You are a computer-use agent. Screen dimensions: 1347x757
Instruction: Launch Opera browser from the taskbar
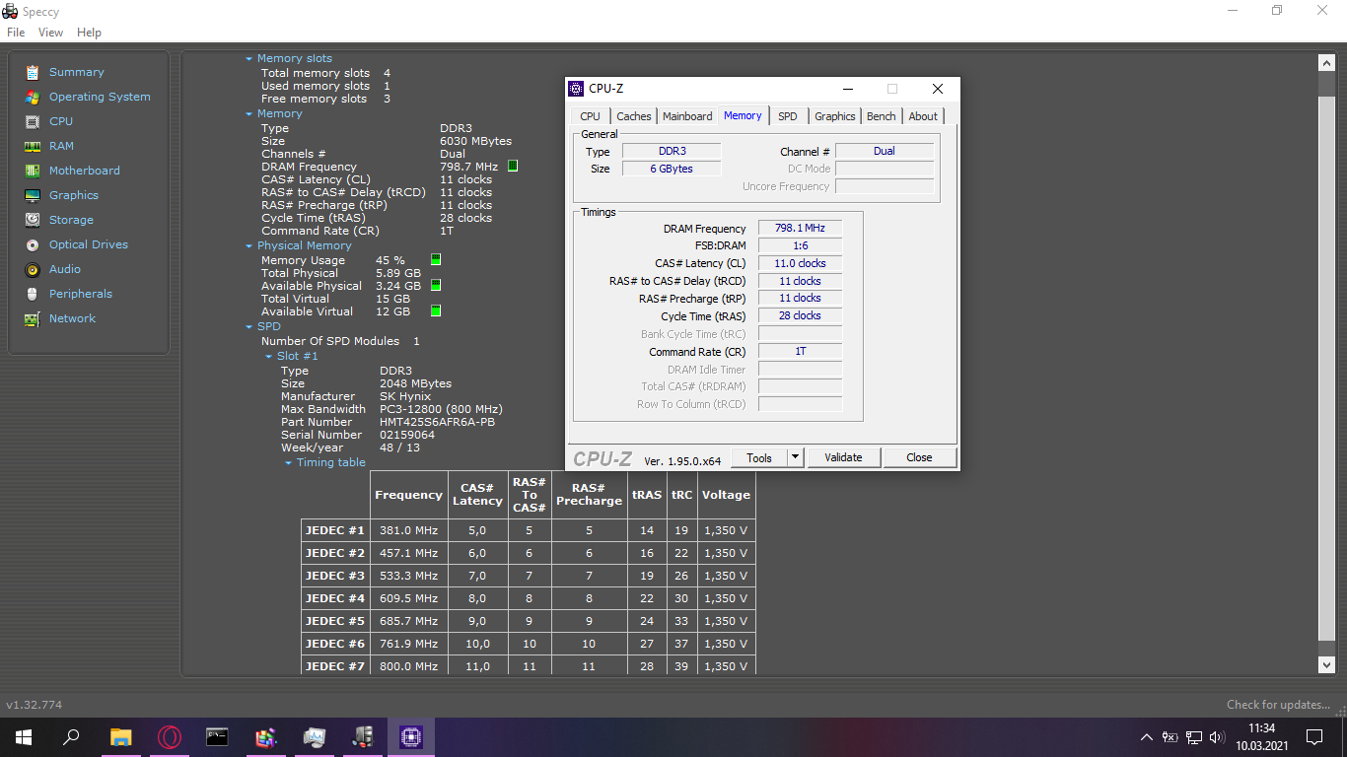(169, 736)
